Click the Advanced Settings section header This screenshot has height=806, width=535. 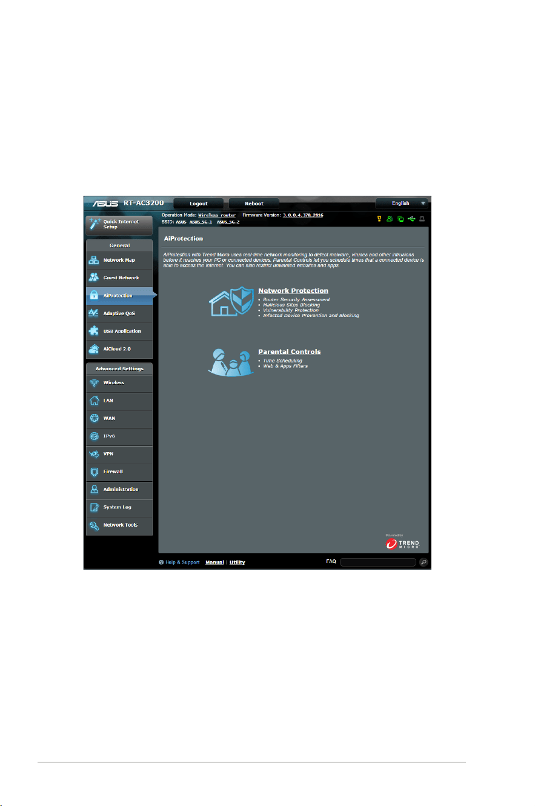point(119,368)
